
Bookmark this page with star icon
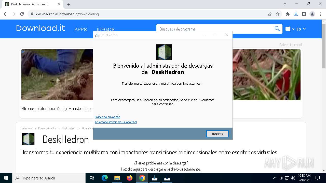278,14
